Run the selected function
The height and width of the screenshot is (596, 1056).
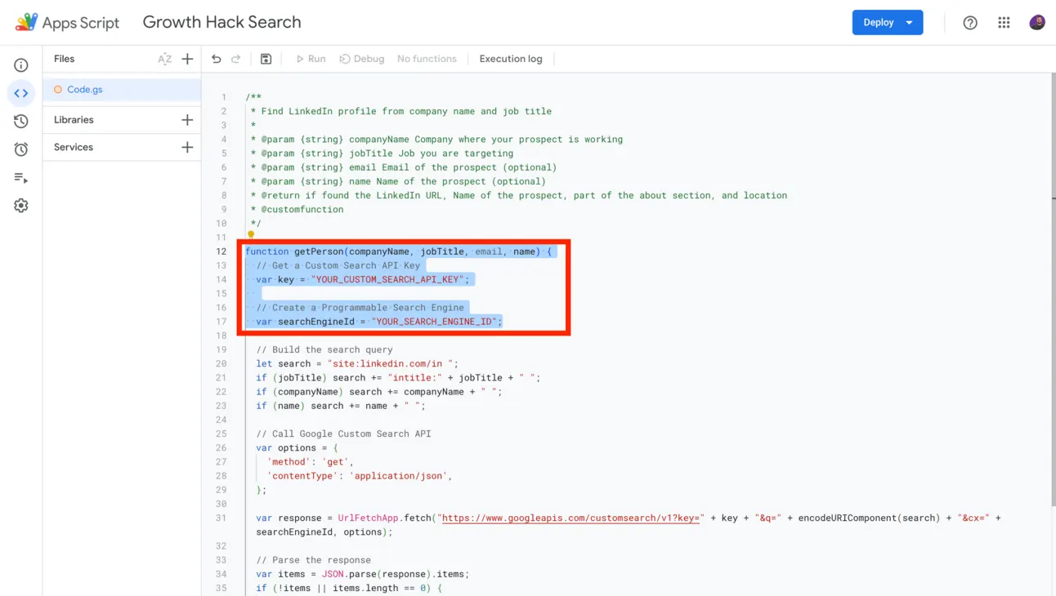[x=311, y=59]
